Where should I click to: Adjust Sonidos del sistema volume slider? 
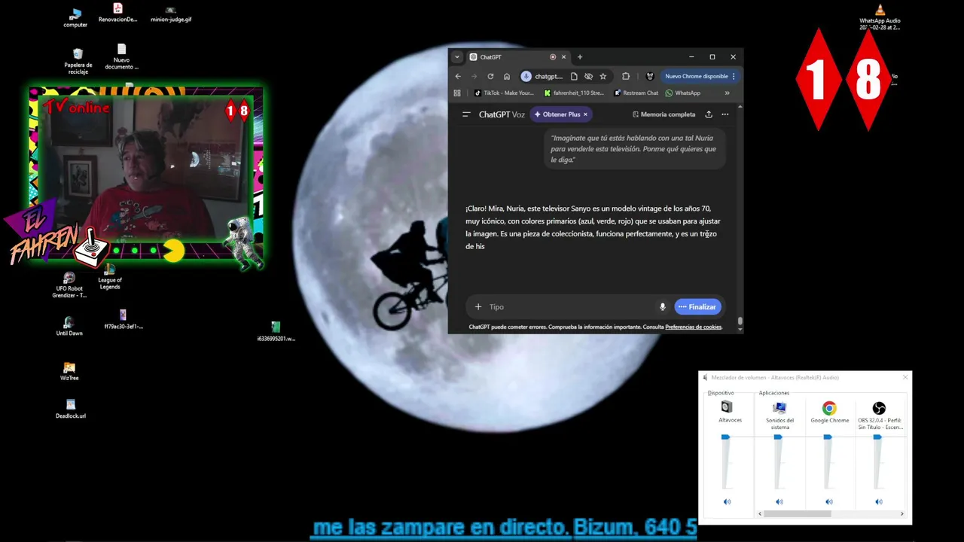point(778,437)
